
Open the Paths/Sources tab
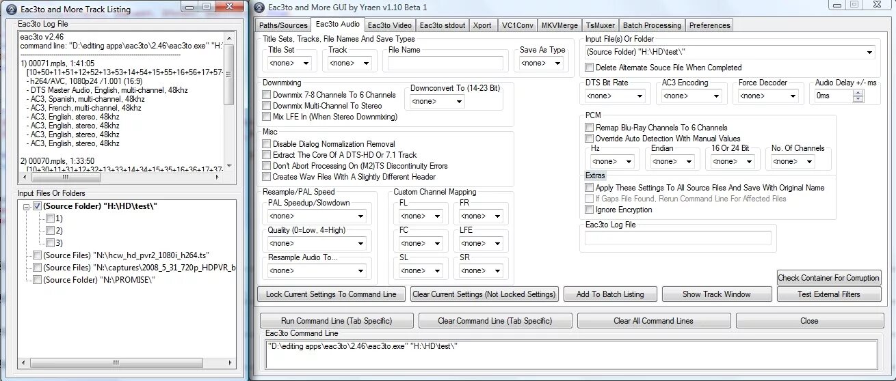(283, 25)
